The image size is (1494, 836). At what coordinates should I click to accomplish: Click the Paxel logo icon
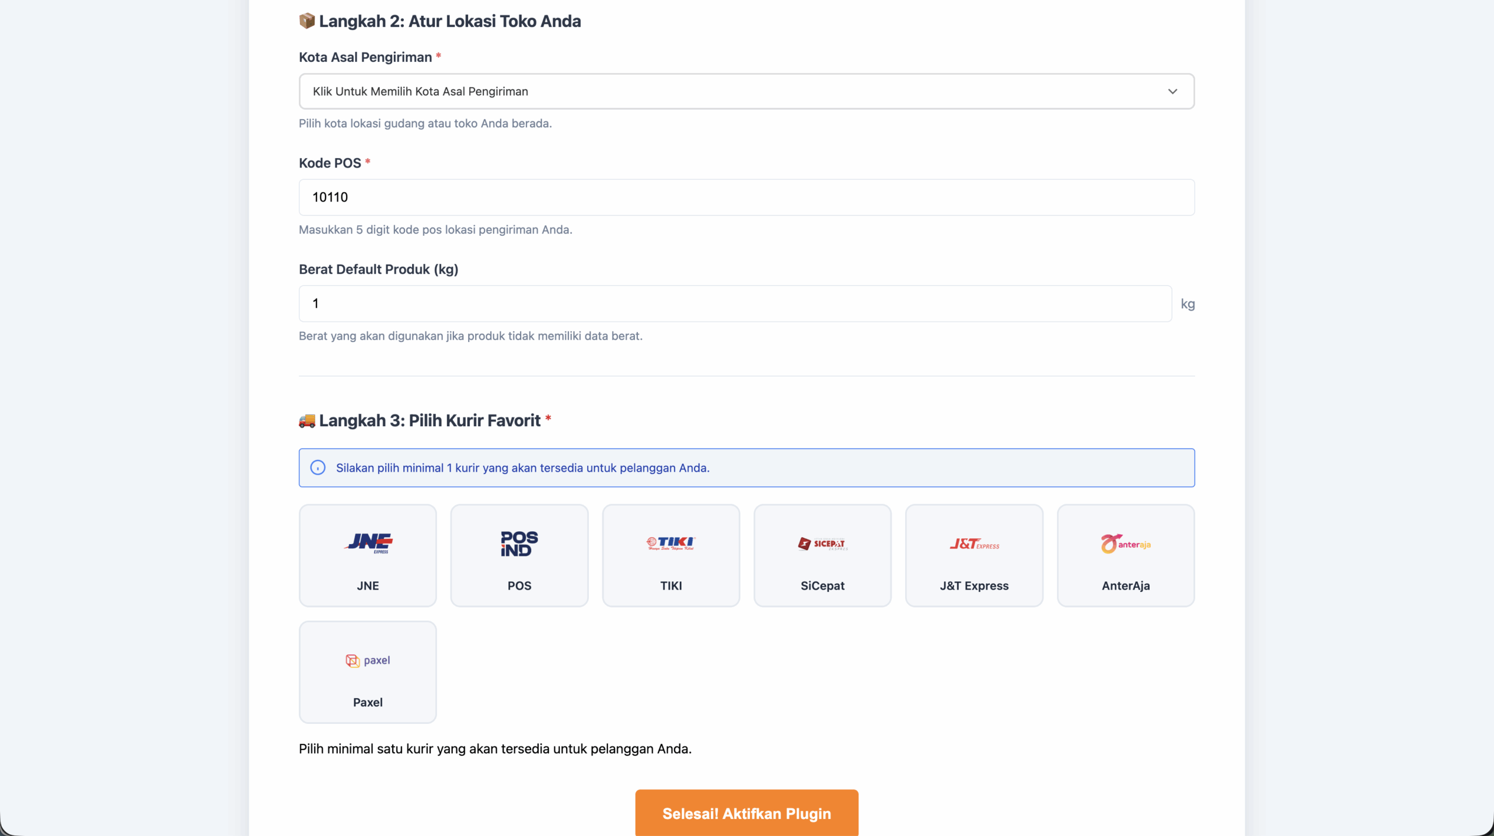(x=368, y=660)
